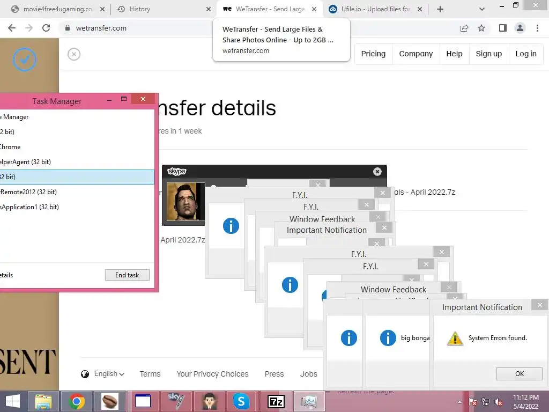Screen dimensions: 549x412
Task: Open Your Privacy Choices link
Action: point(212,374)
